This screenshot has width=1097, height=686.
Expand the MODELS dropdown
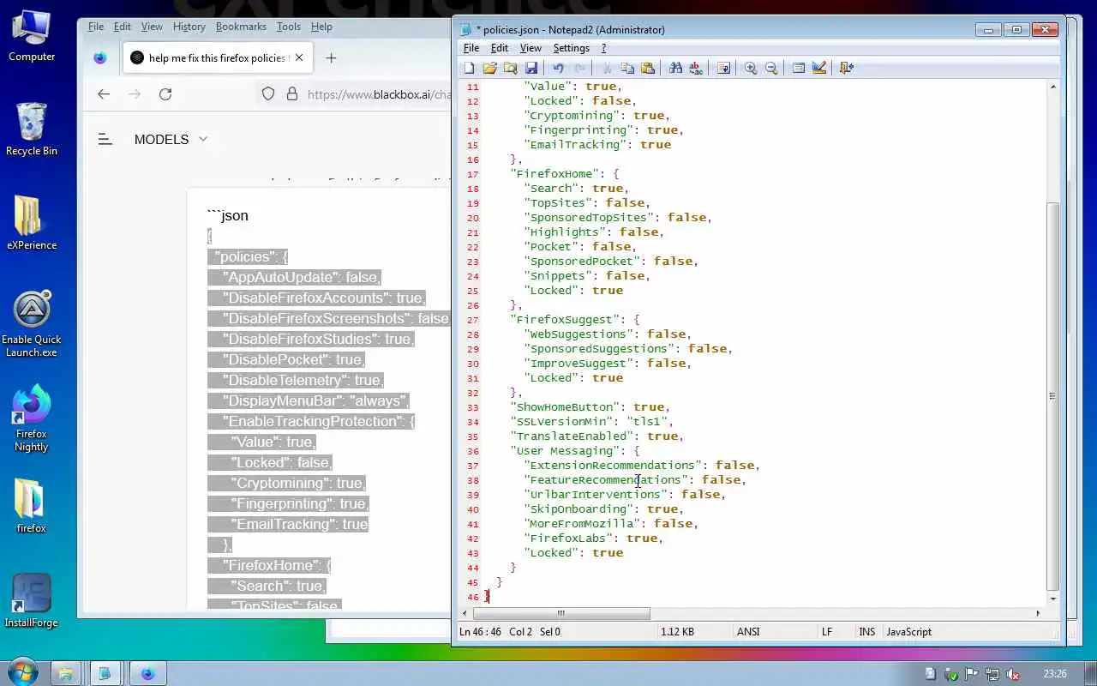(171, 139)
